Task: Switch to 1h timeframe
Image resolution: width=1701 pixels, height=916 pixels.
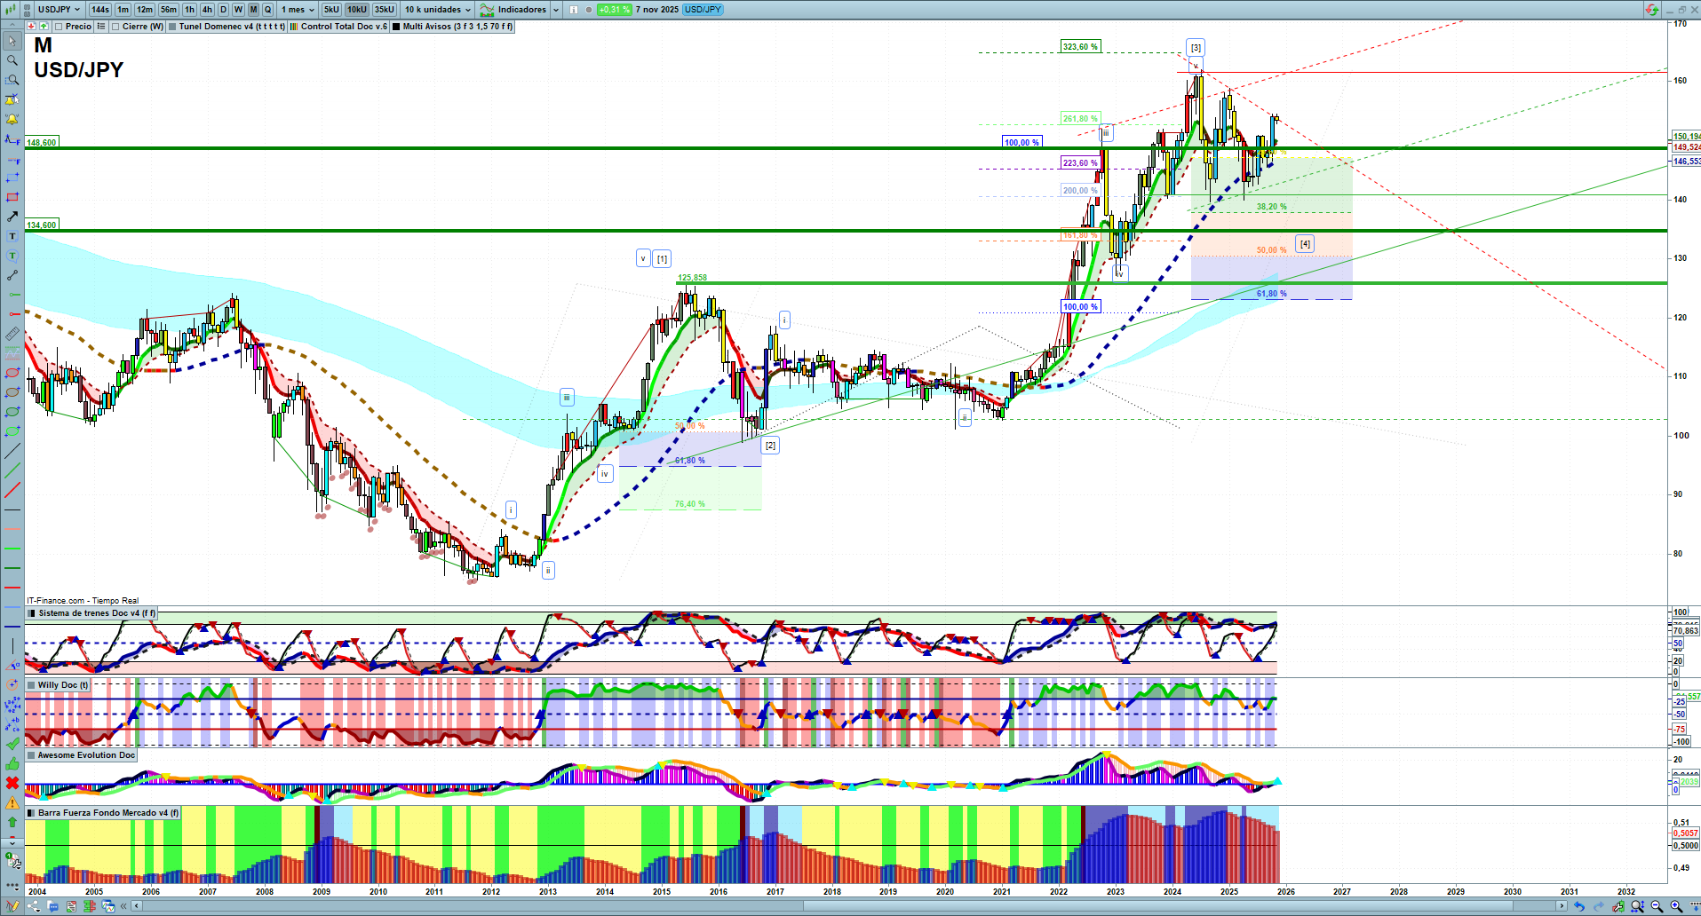Action: click(189, 10)
